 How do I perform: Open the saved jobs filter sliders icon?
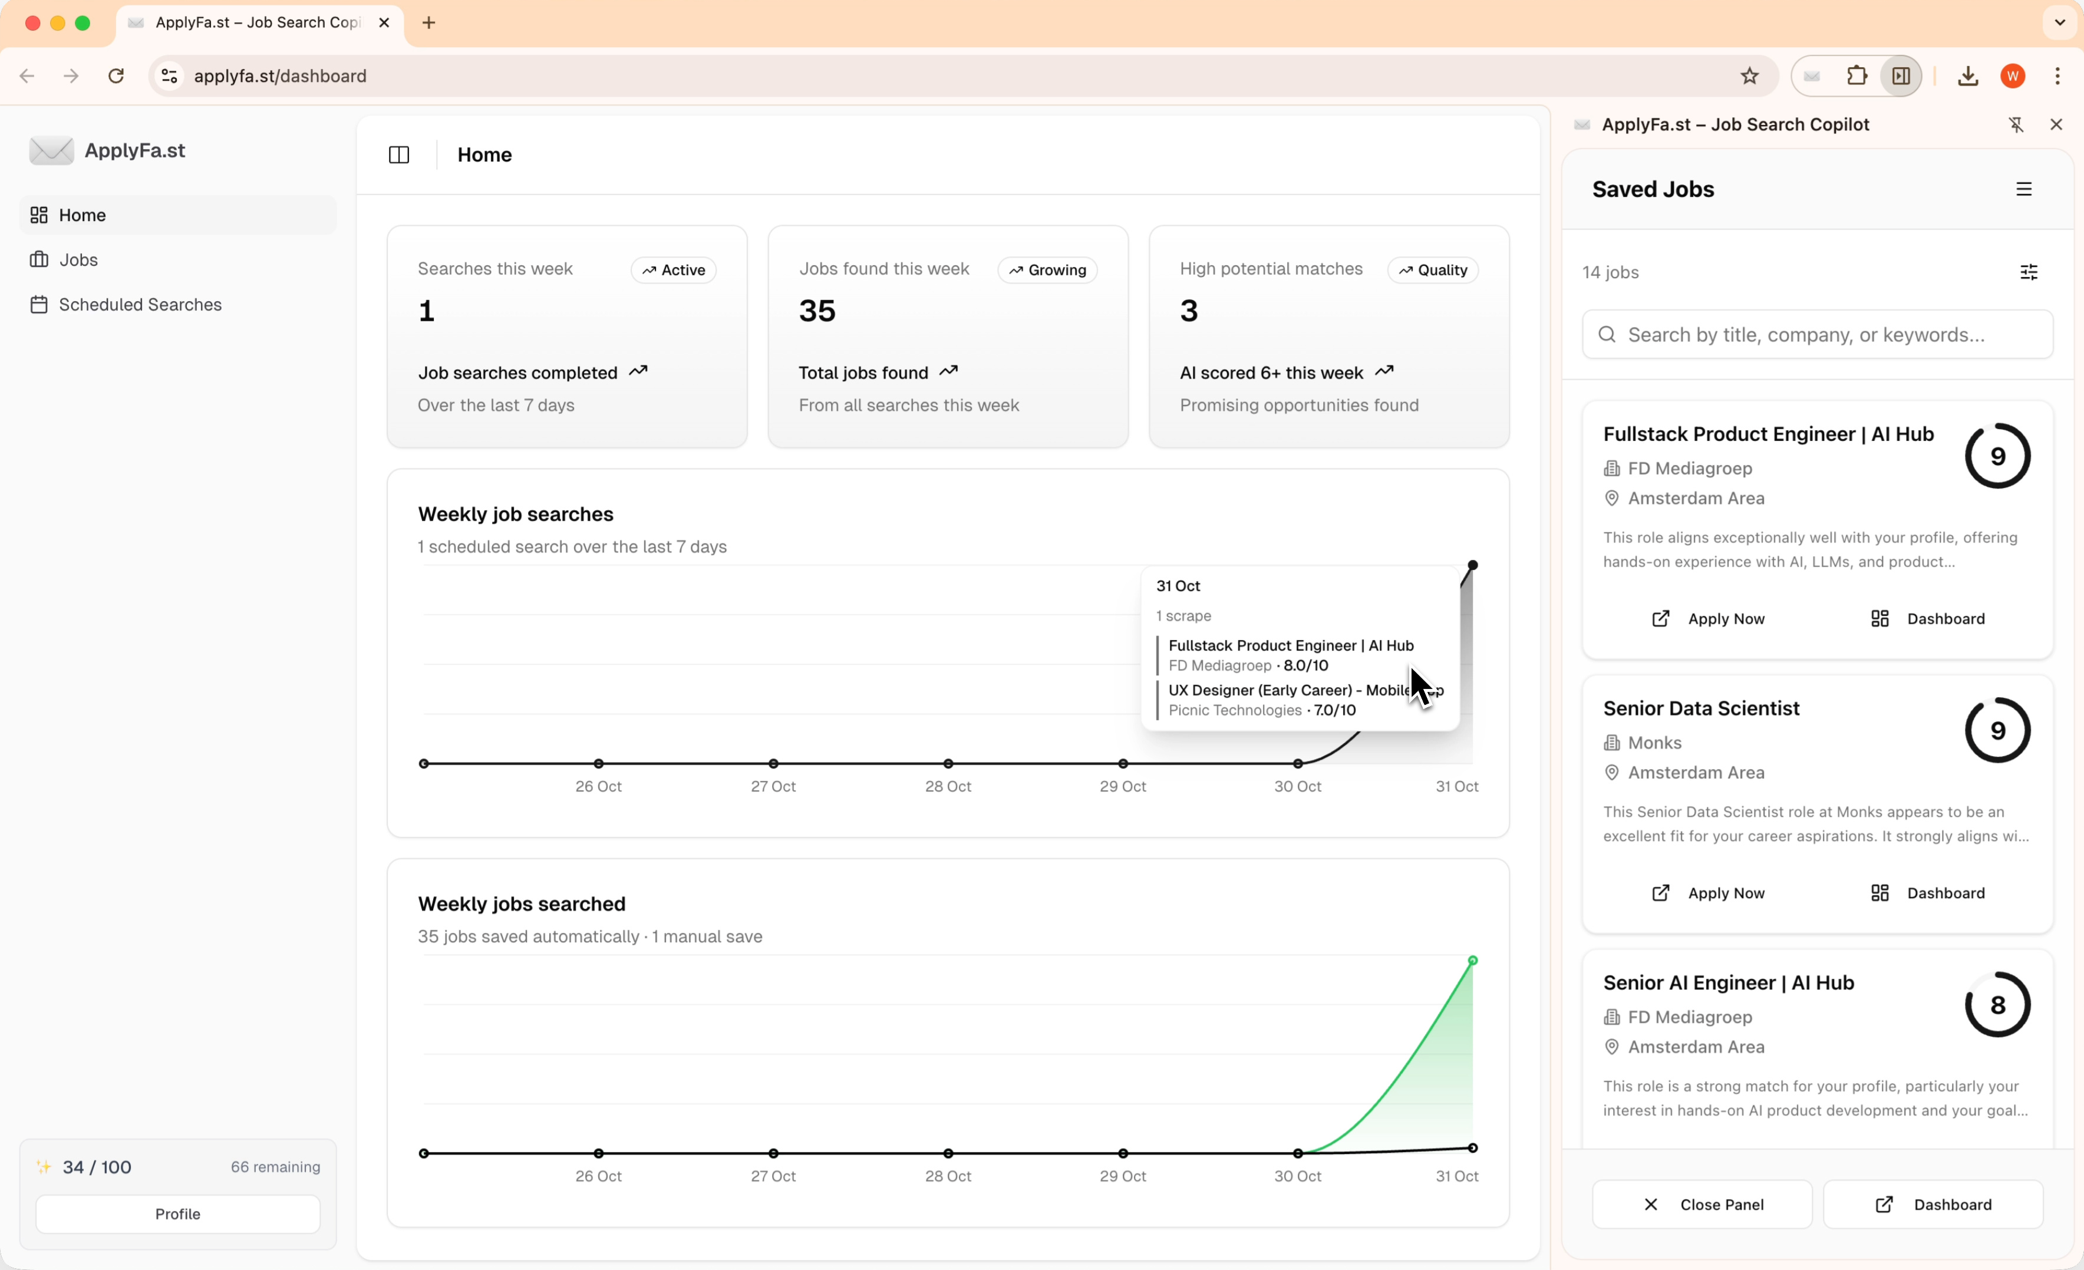(x=2028, y=272)
